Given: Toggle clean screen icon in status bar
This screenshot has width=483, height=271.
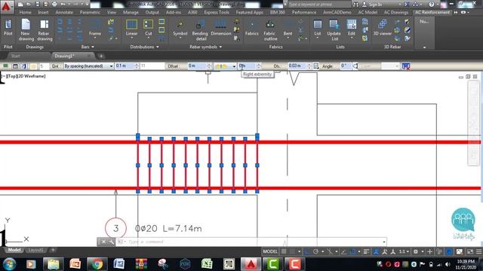Looking at the screenshot, I should (470, 251).
